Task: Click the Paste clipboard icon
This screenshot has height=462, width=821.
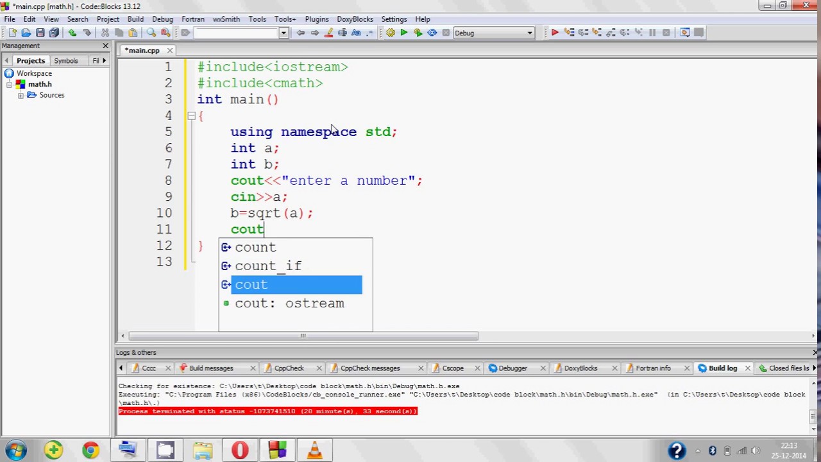Action: click(x=133, y=33)
